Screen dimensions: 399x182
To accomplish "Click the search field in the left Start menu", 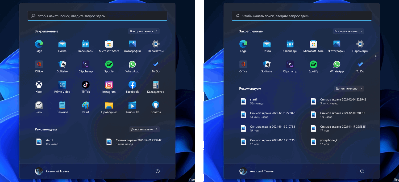I will 97,16.
